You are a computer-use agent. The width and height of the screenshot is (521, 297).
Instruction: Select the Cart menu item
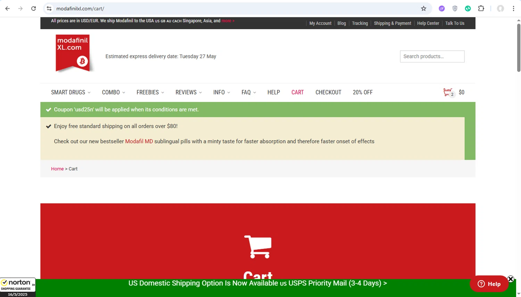click(298, 92)
